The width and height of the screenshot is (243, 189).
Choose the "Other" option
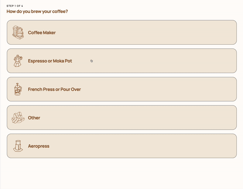point(122,118)
